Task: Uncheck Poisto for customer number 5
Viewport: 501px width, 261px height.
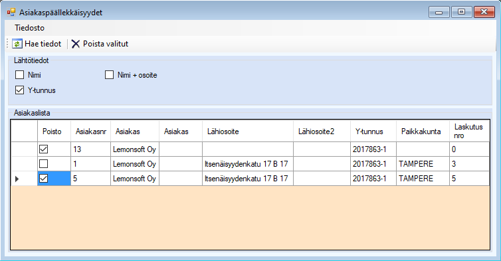Action: click(x=43, y=178)
